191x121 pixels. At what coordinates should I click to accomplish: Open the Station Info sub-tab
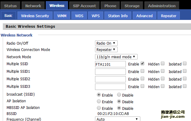pos(118,16)
